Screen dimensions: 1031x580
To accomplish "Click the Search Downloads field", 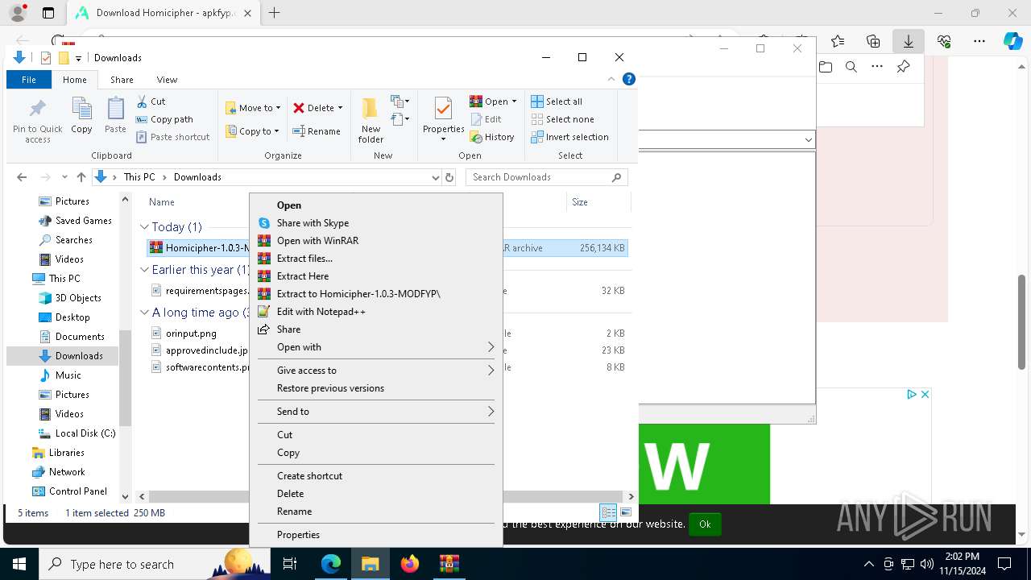I will tap(547, 177).
